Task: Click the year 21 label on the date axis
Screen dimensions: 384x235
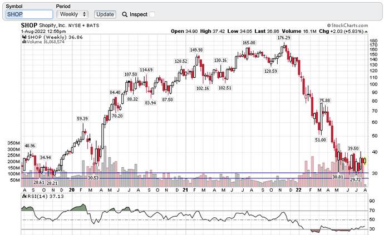Action: pos(185,190)
